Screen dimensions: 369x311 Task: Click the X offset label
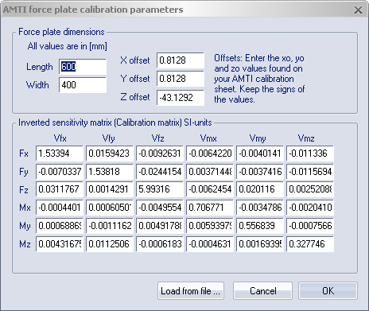135,60
